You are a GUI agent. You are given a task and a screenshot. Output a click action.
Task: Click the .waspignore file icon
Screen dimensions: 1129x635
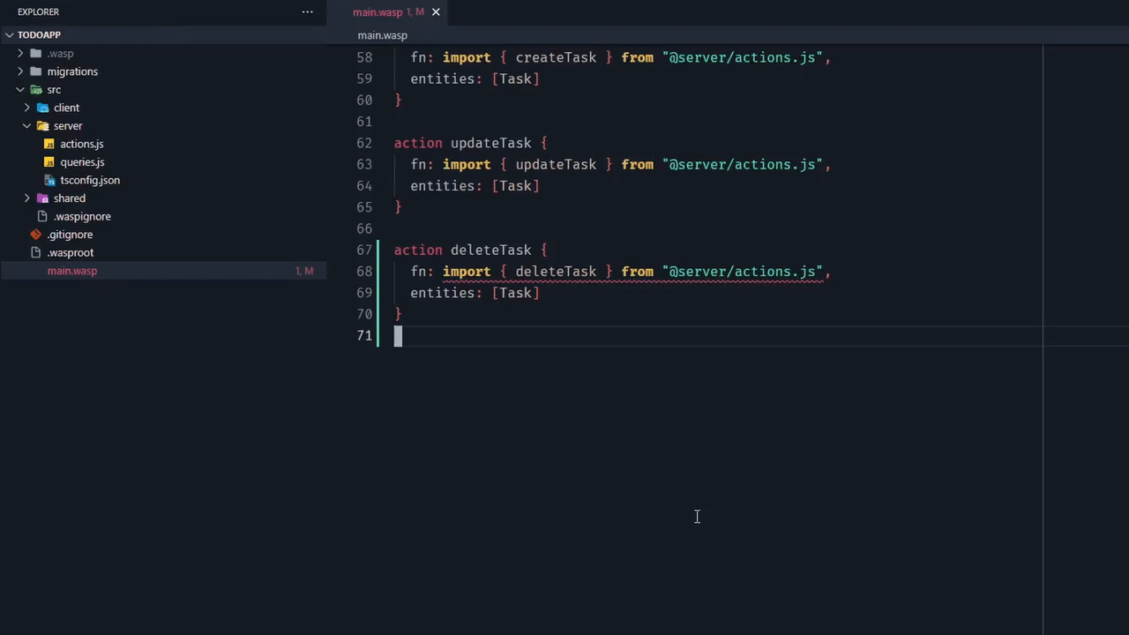42,216
